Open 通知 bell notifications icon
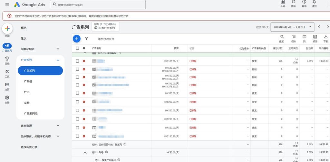330x162 pixels. point(314,3)
